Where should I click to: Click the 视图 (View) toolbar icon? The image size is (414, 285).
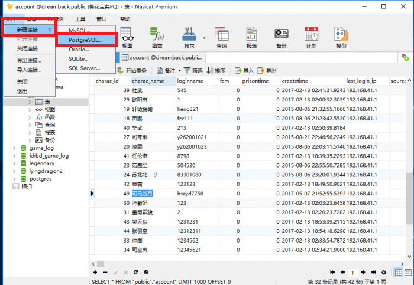tap(127, 37)
